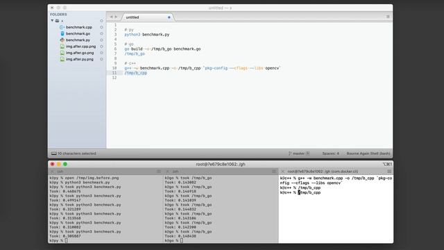Minimize the terminal window with yellow button
Screen dimensions: 444x250
[x=58, y=164]
